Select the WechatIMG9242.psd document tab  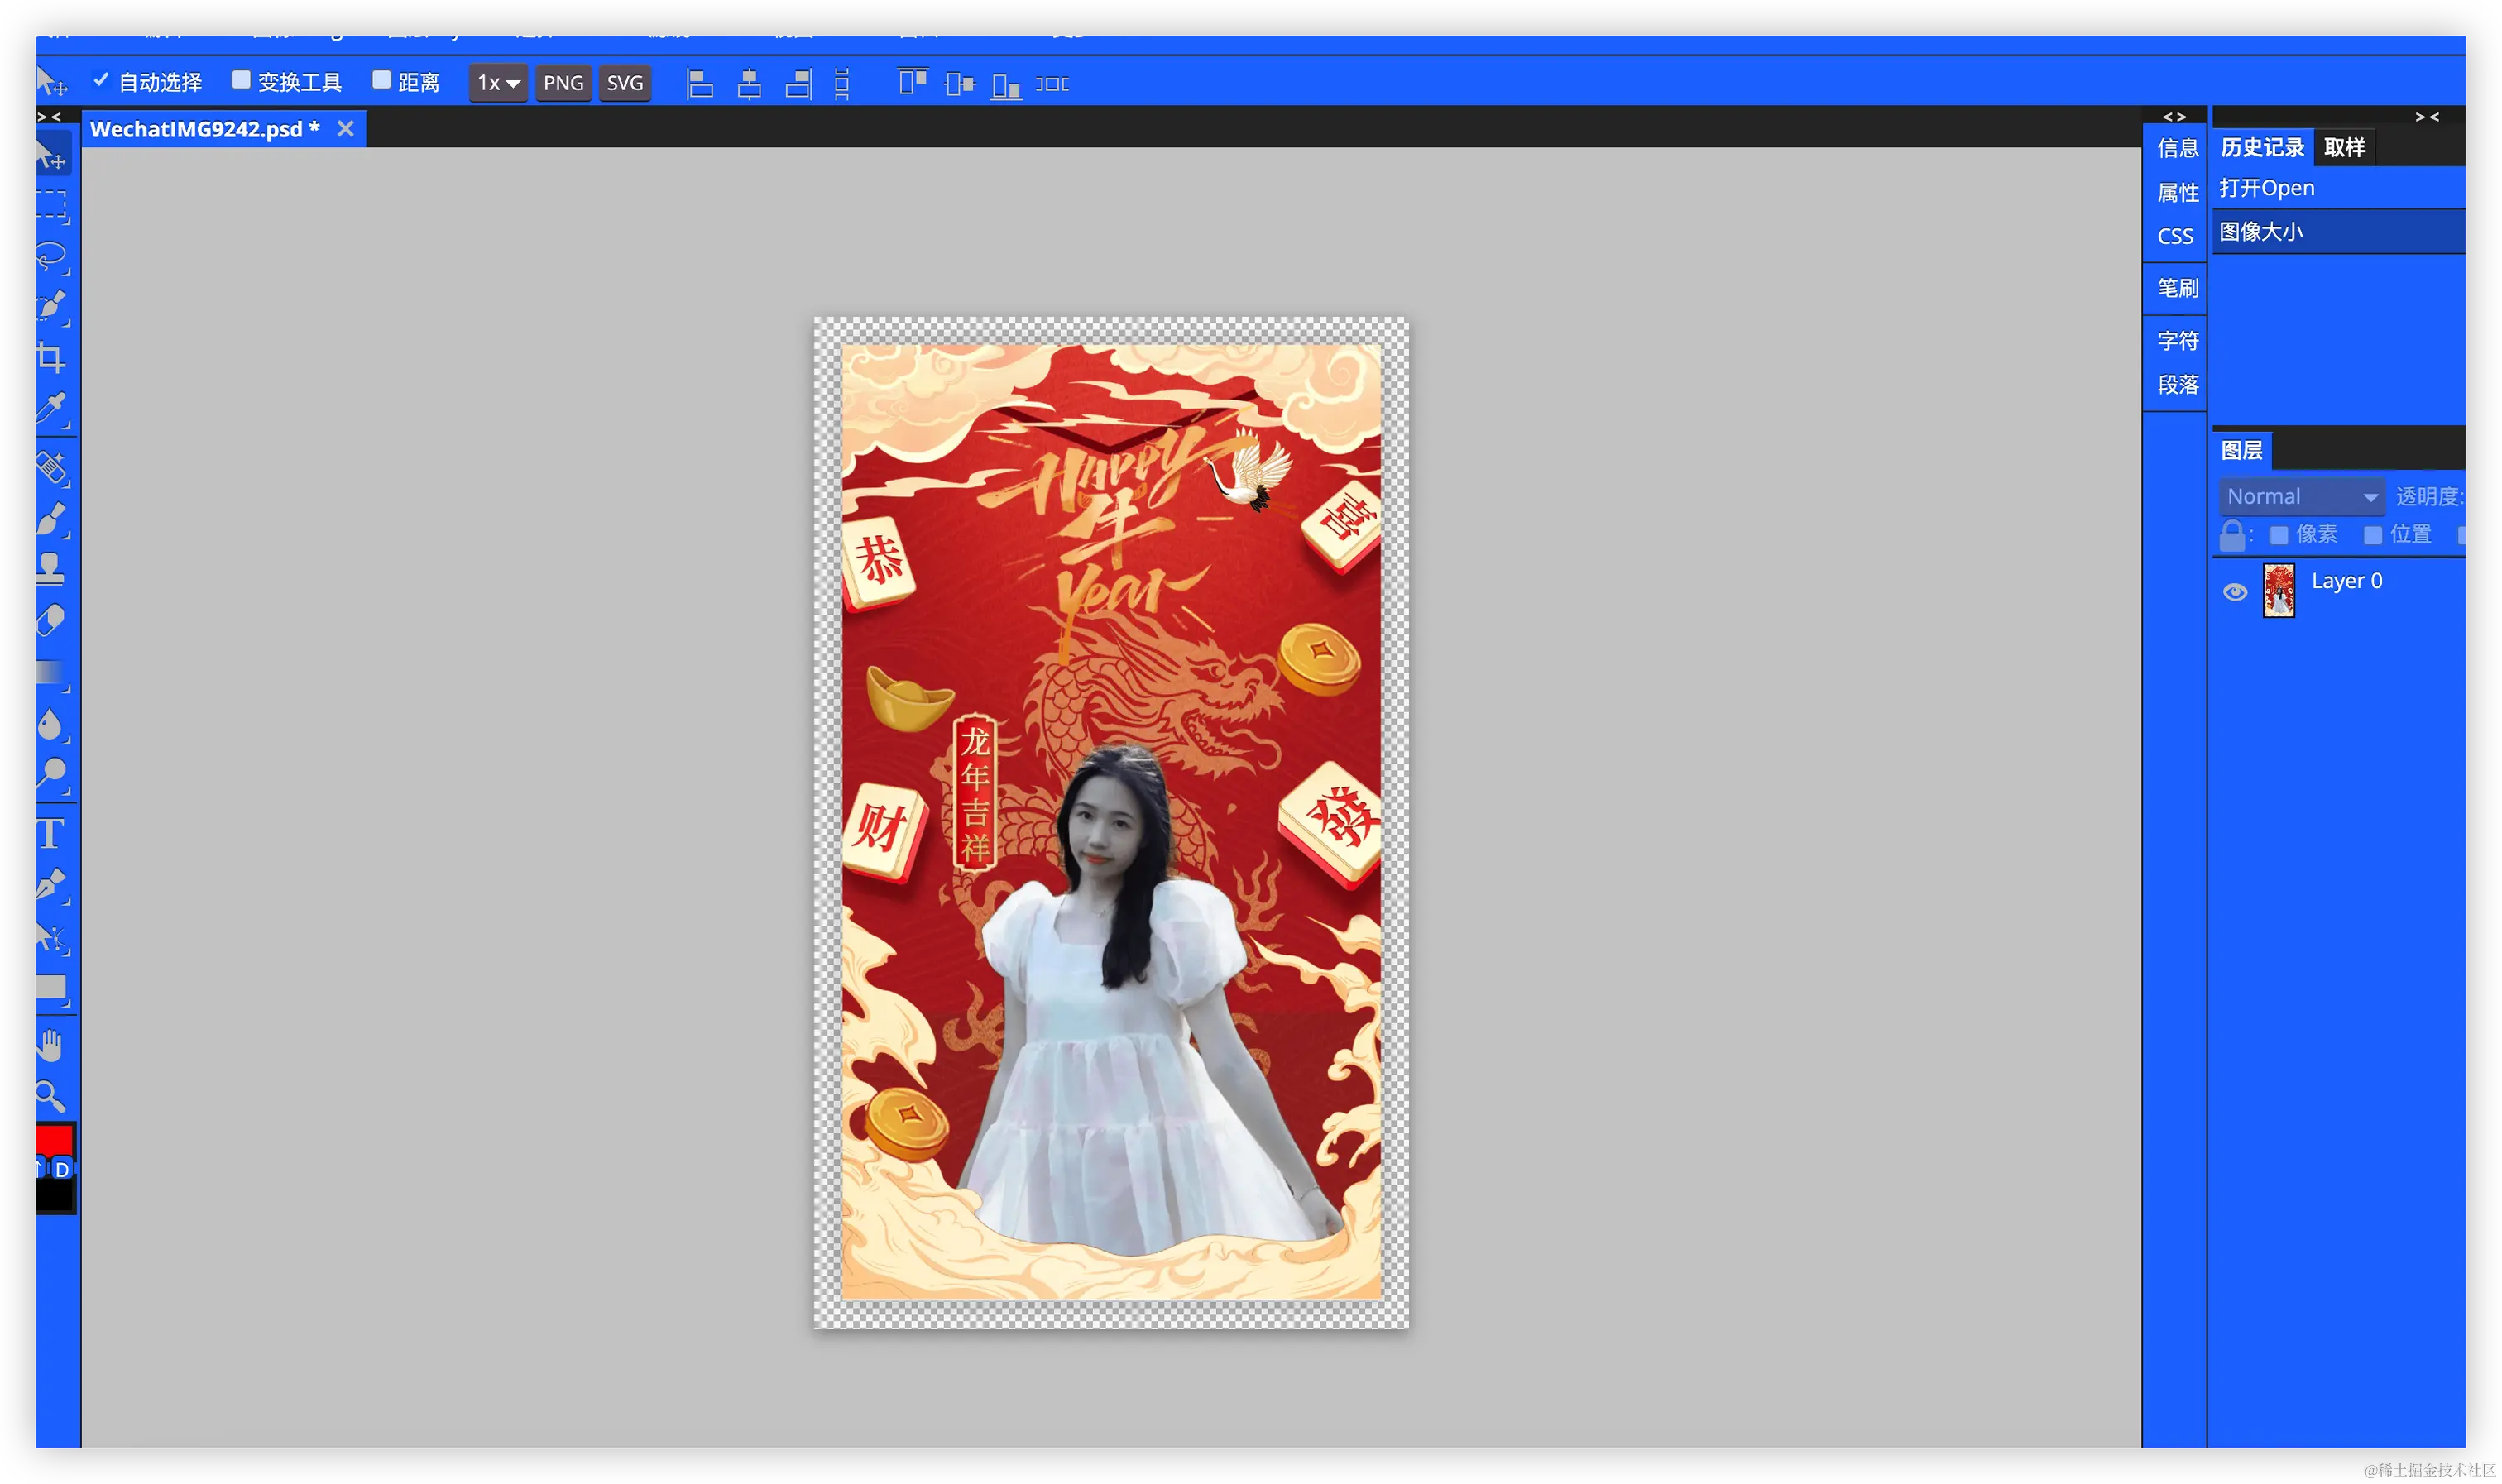point(205,129)
